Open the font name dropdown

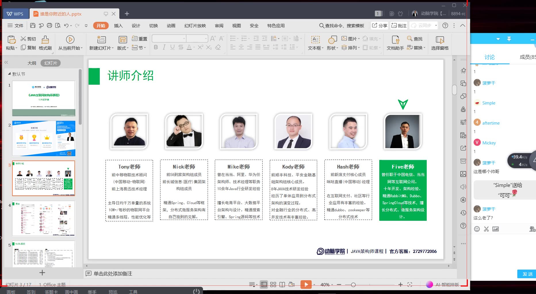(184, 38)
